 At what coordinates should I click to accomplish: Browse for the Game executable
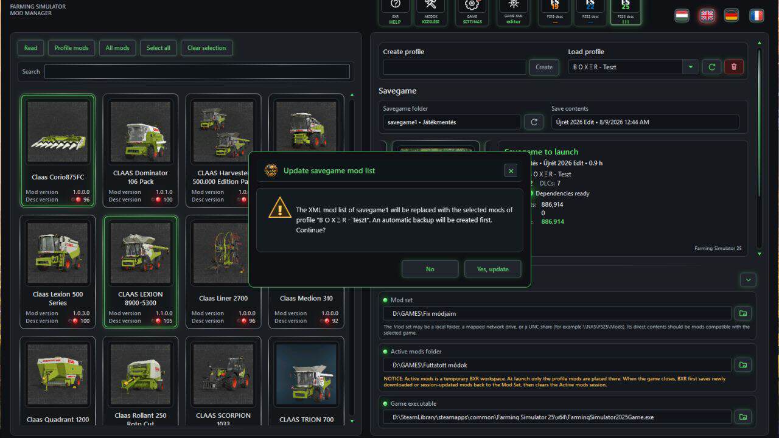pyautogui.click(x=742, y=417)
